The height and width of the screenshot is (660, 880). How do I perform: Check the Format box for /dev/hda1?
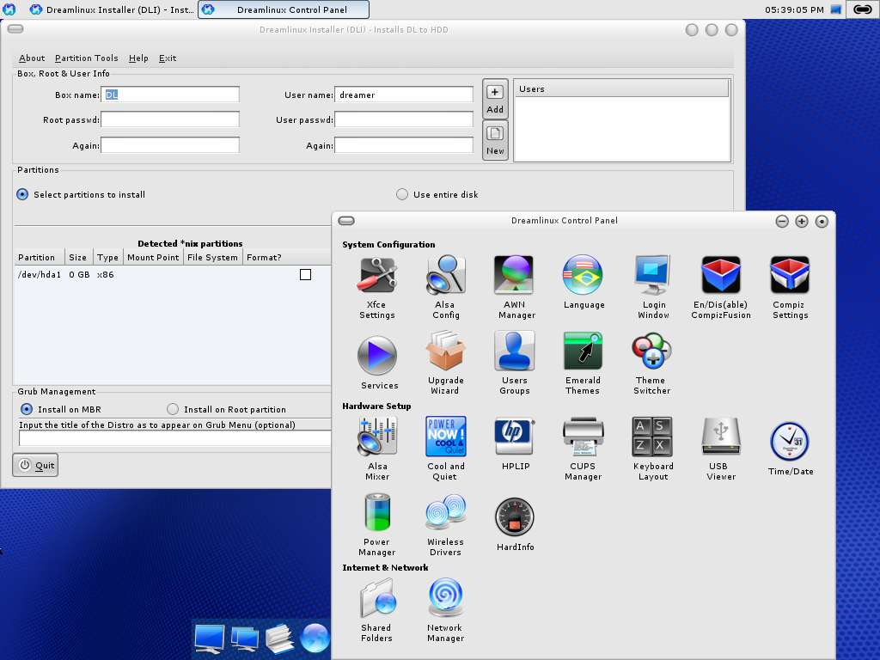[x=305, y=274]
